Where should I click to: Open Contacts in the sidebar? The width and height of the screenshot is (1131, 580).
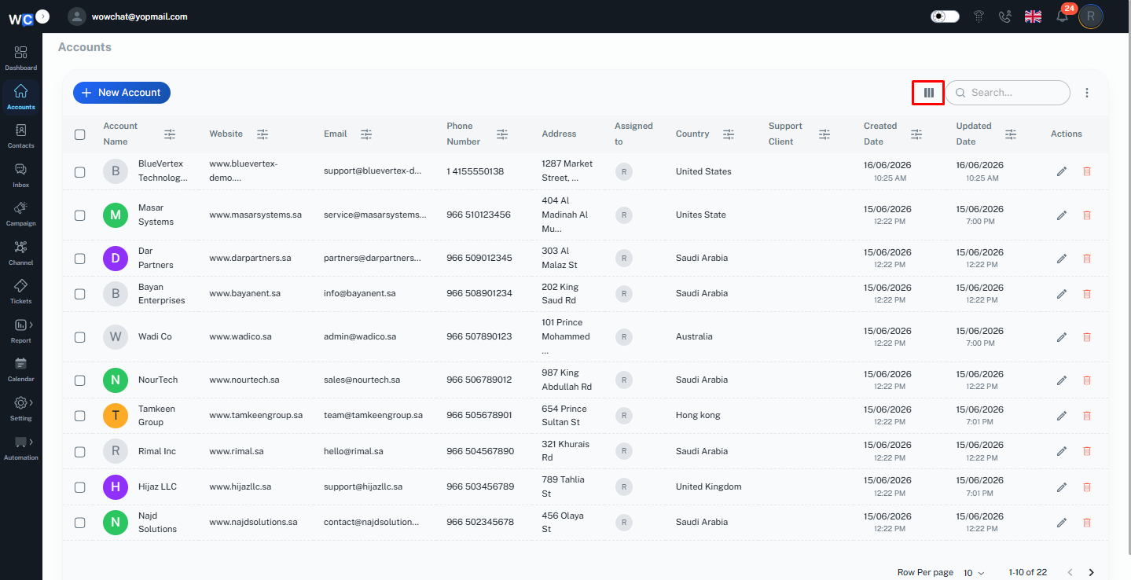coord(20,135)
